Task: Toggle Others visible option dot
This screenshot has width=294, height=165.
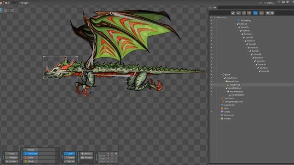Action: [x=112, y=161]
